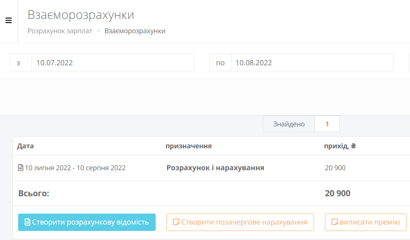Click the note icon on 'Створити позачергове нарахування'

176,222
